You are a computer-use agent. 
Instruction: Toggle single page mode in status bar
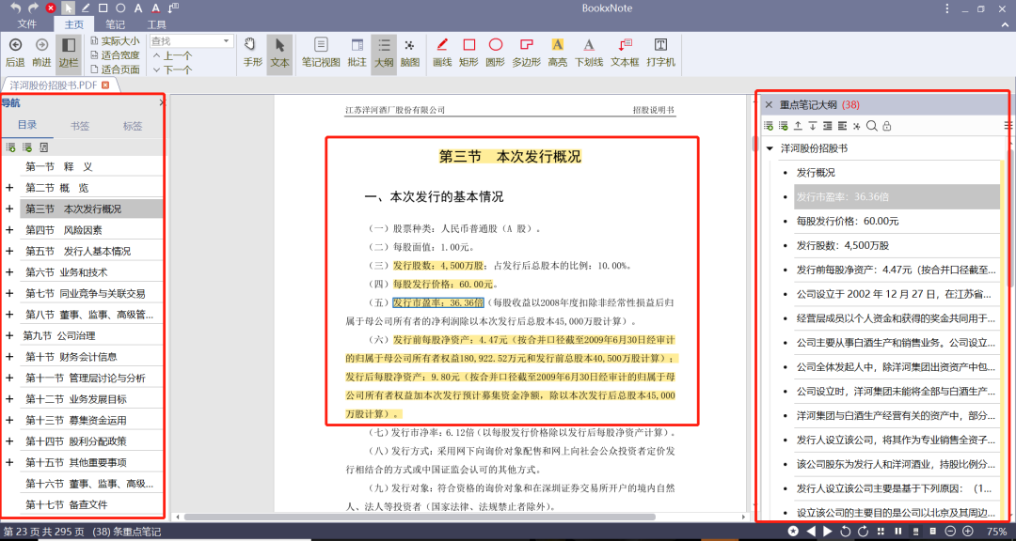pyautogui.click(x=933, y=532)
